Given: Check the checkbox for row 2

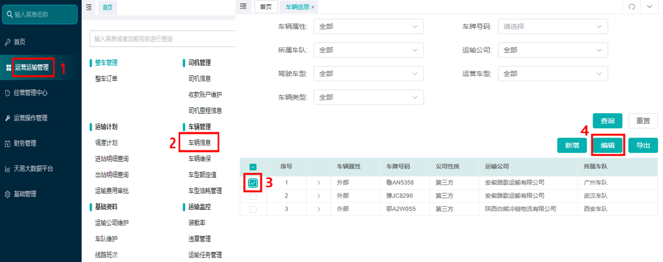Looking at the screenshot, I should (x=253, y=196).
